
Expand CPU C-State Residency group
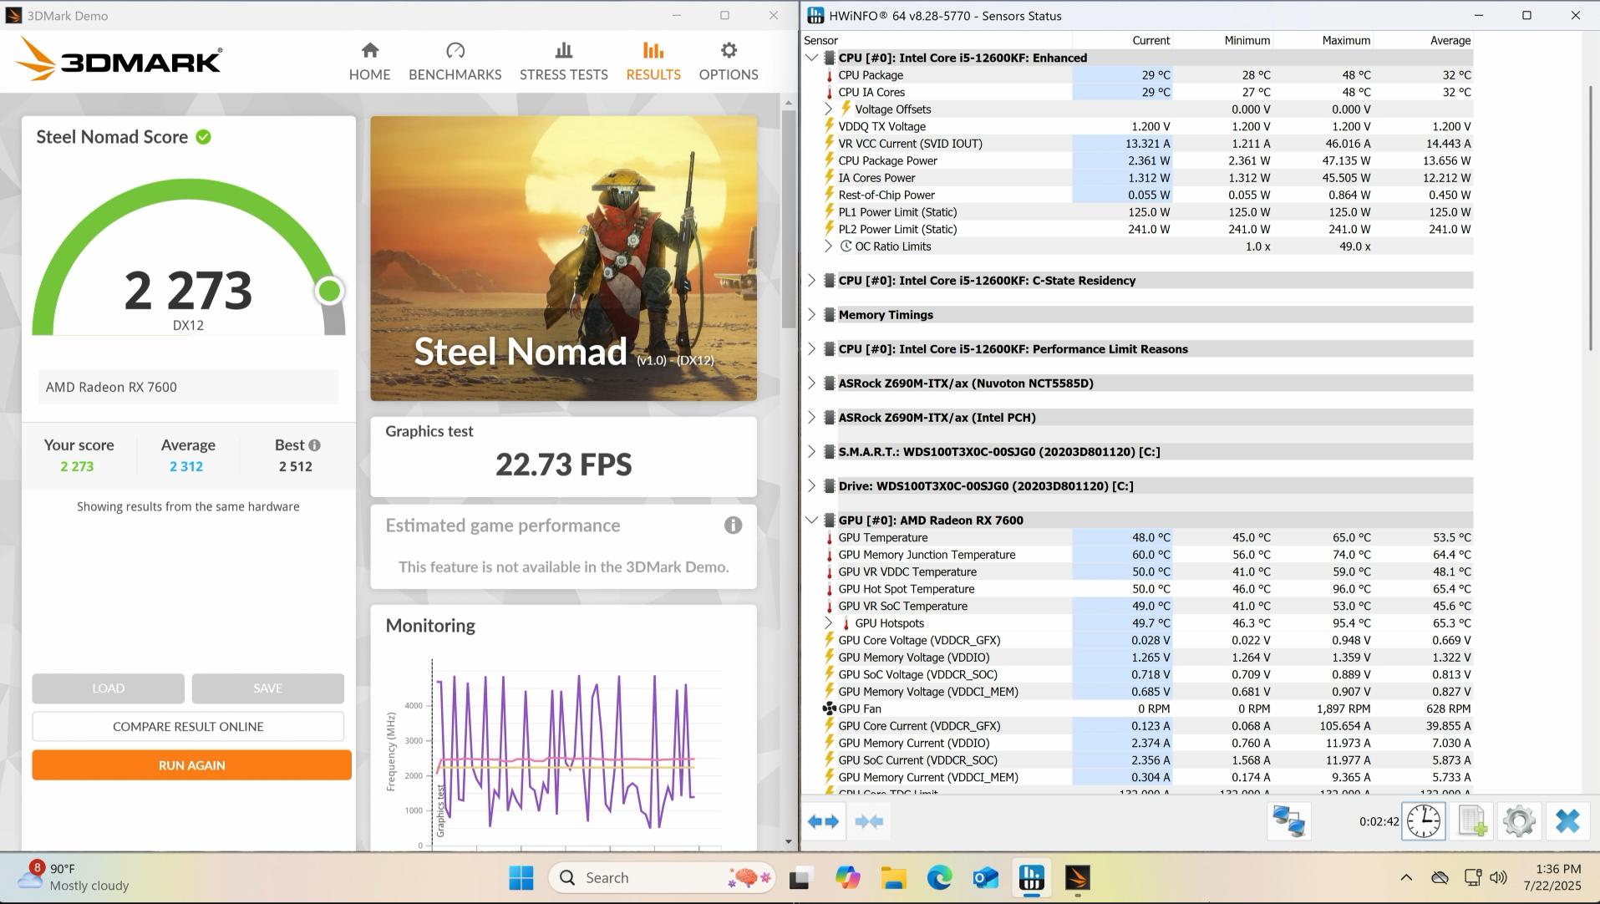[x=811, y=281]
